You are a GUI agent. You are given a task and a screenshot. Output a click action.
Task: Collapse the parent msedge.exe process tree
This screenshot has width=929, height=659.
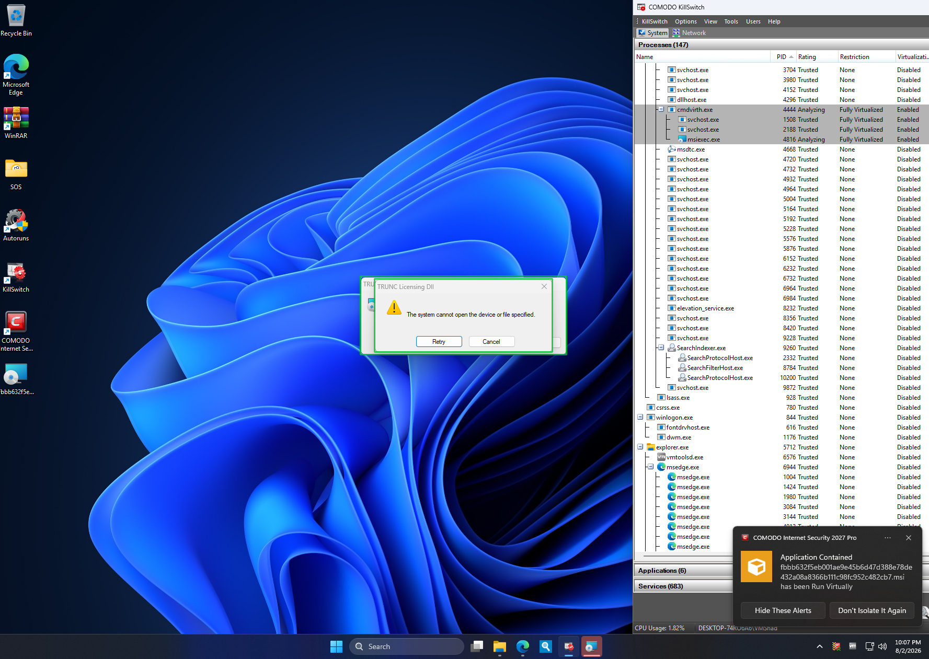click(x=650, y=467)
